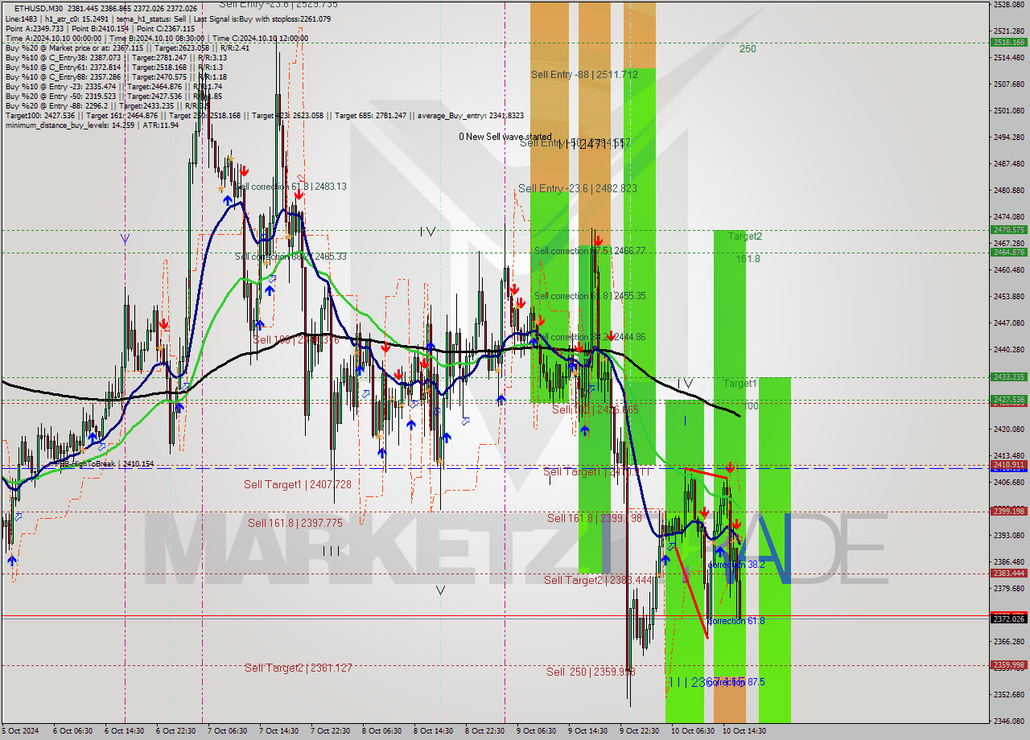Click the green 2470.575 price tag
1030x740 pixels.
click(x=1008, y=229)
